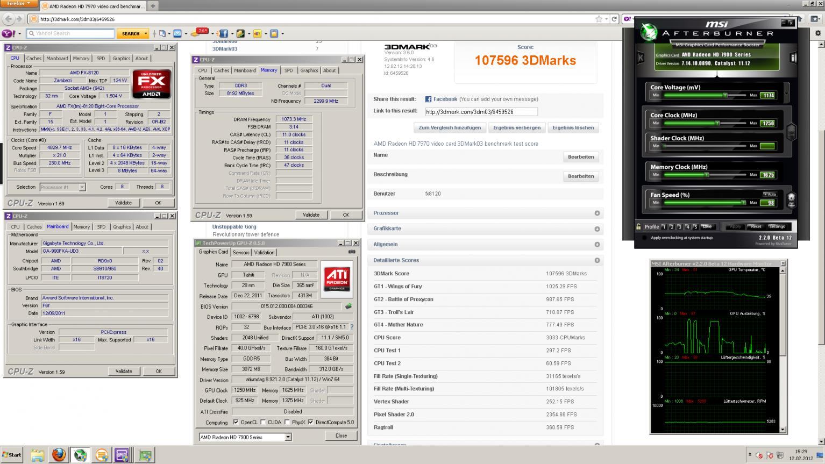Viewport: 825px width, 464px height.
Task: Switch to the Caches tab in top CPU-Z window
Action: (x=34, y=58)
